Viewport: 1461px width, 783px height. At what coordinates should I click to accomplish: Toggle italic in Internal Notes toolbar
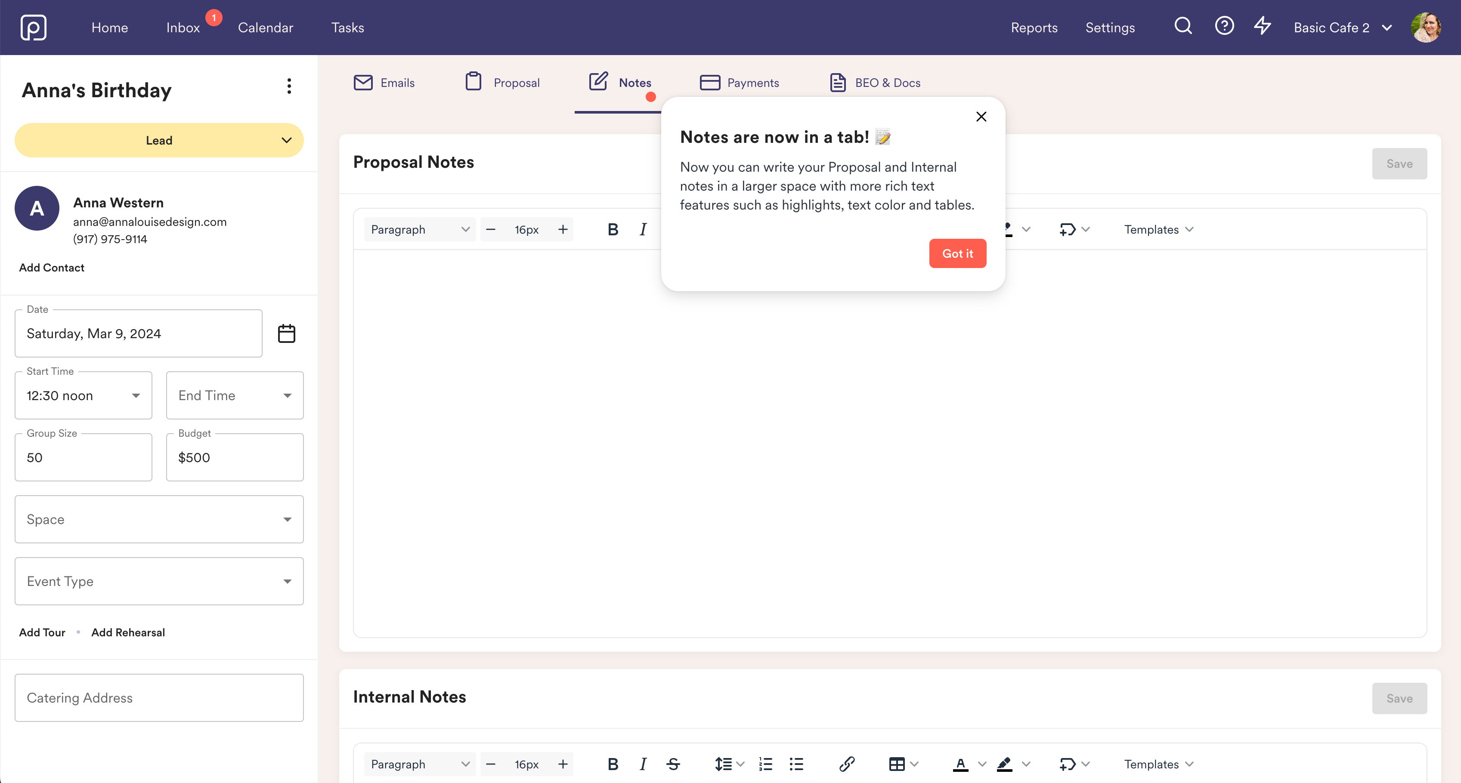(x=643, y=765)
